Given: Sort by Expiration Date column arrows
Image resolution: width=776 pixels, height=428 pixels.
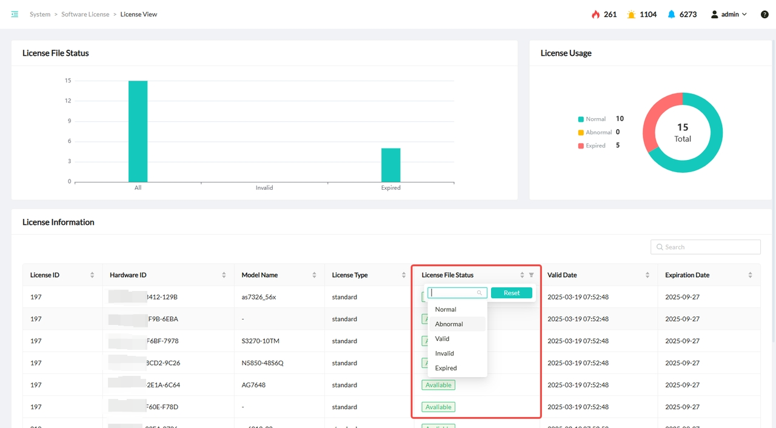Looking at the screenshot, I should click(x=750, y=275).
